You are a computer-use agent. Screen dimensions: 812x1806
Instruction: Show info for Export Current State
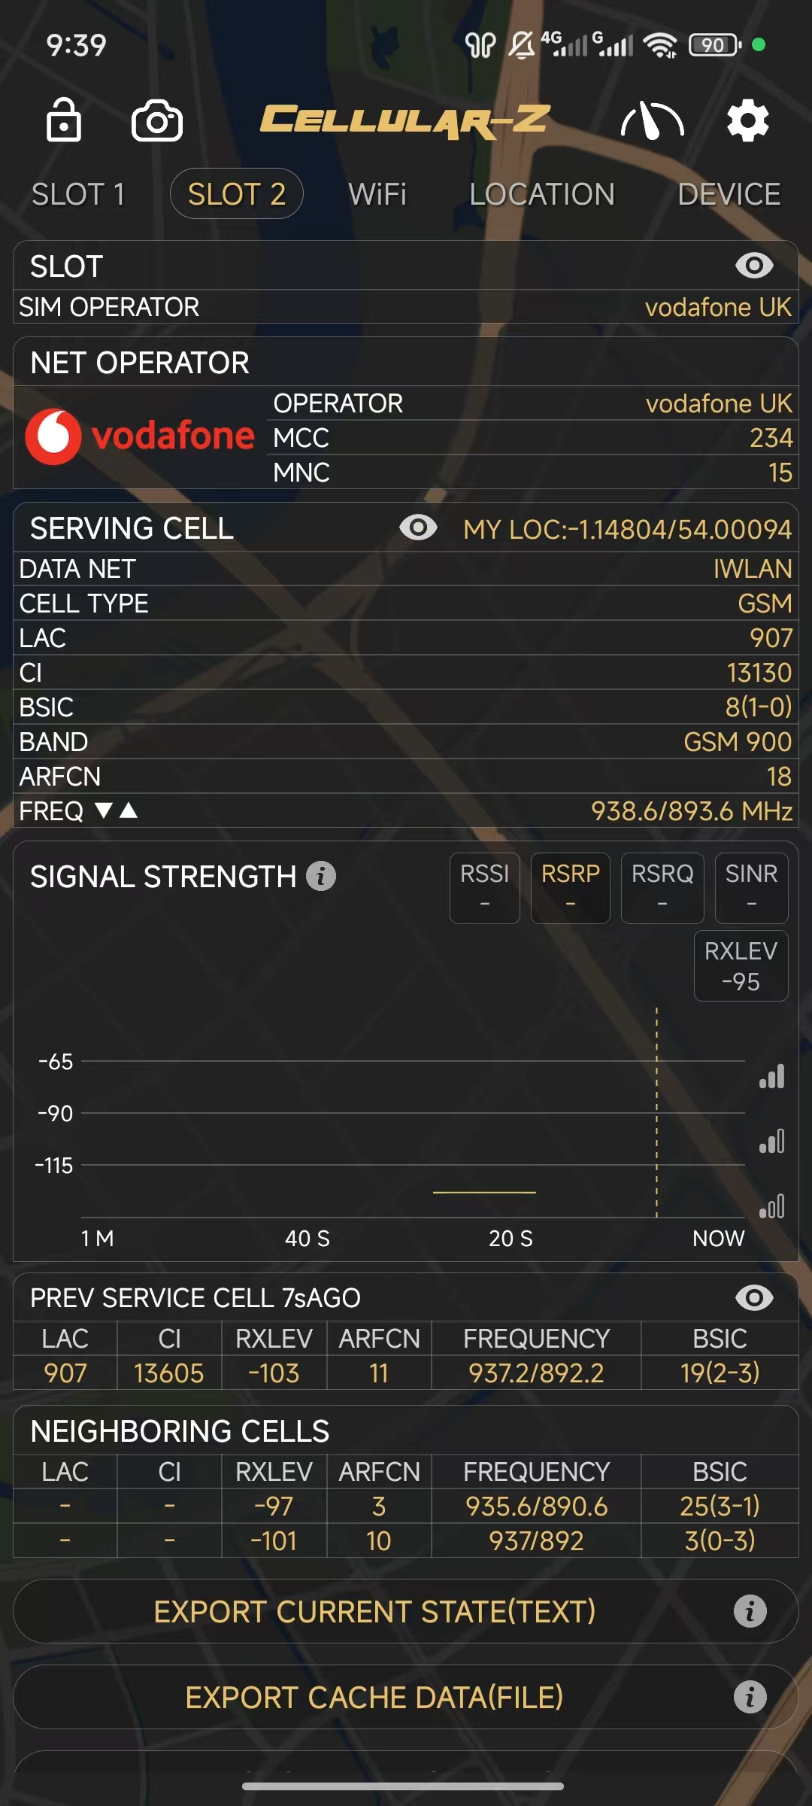pos(750,1611)
